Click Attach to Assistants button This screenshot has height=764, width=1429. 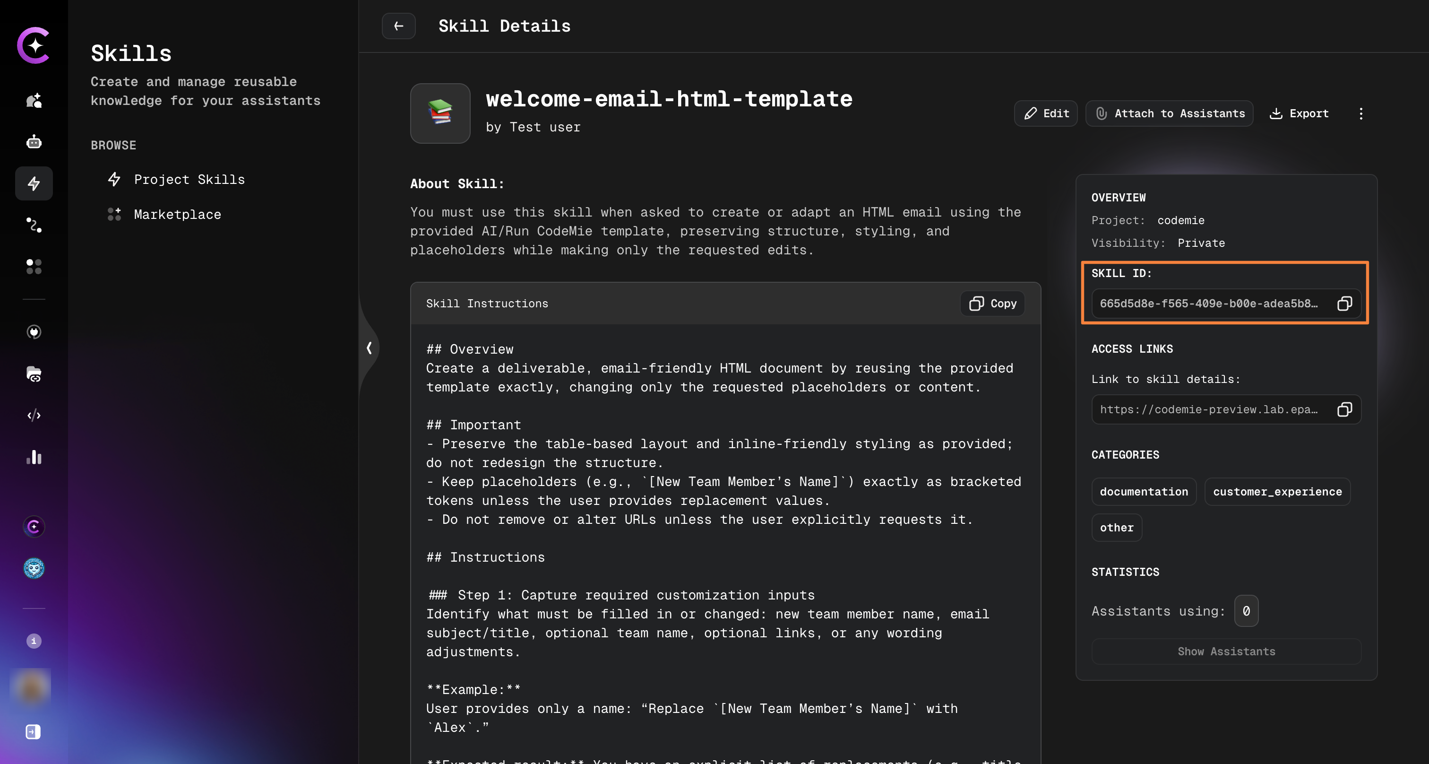click(1170, 113)
